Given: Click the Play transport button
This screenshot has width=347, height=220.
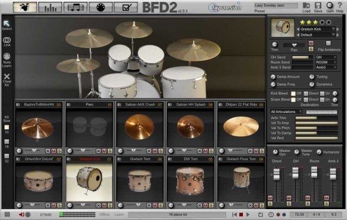Looking at the screenshot, I should [x=248, y=215].
